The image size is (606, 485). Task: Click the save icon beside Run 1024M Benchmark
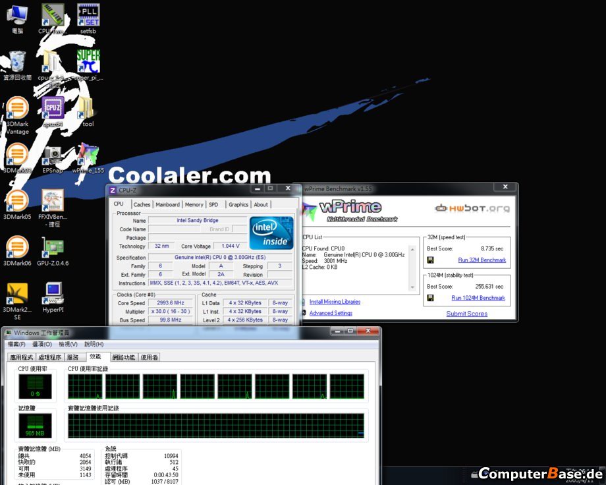point(431,298)
